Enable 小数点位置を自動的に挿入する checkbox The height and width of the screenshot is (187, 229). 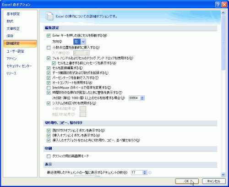coord(49,48)
